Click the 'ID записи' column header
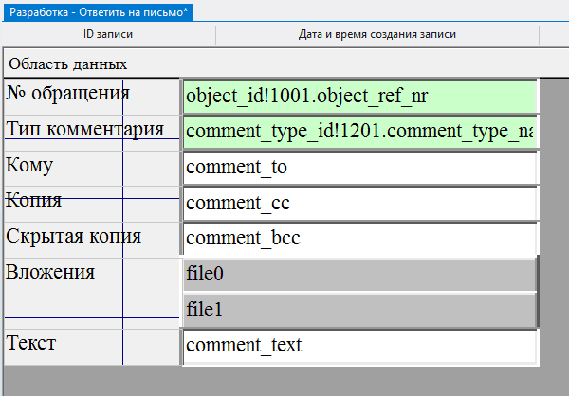This screenshot has width=569, height=396. 108,35
